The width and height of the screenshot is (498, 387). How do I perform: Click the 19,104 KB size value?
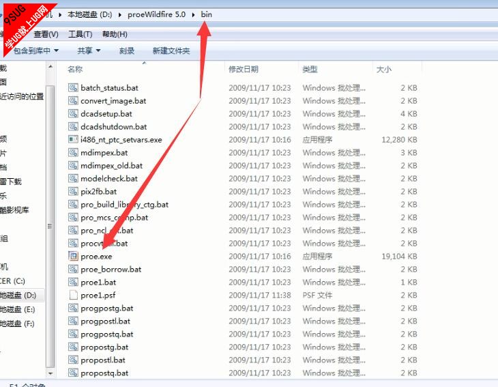coord(400,256)
